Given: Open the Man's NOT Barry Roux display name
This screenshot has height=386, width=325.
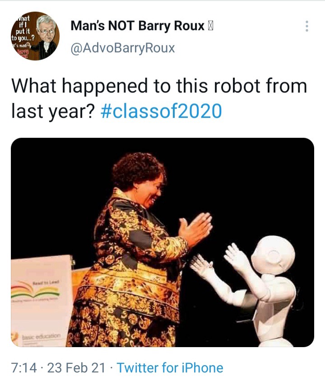Looking at the screenshot, I should [x=138, y=26].
